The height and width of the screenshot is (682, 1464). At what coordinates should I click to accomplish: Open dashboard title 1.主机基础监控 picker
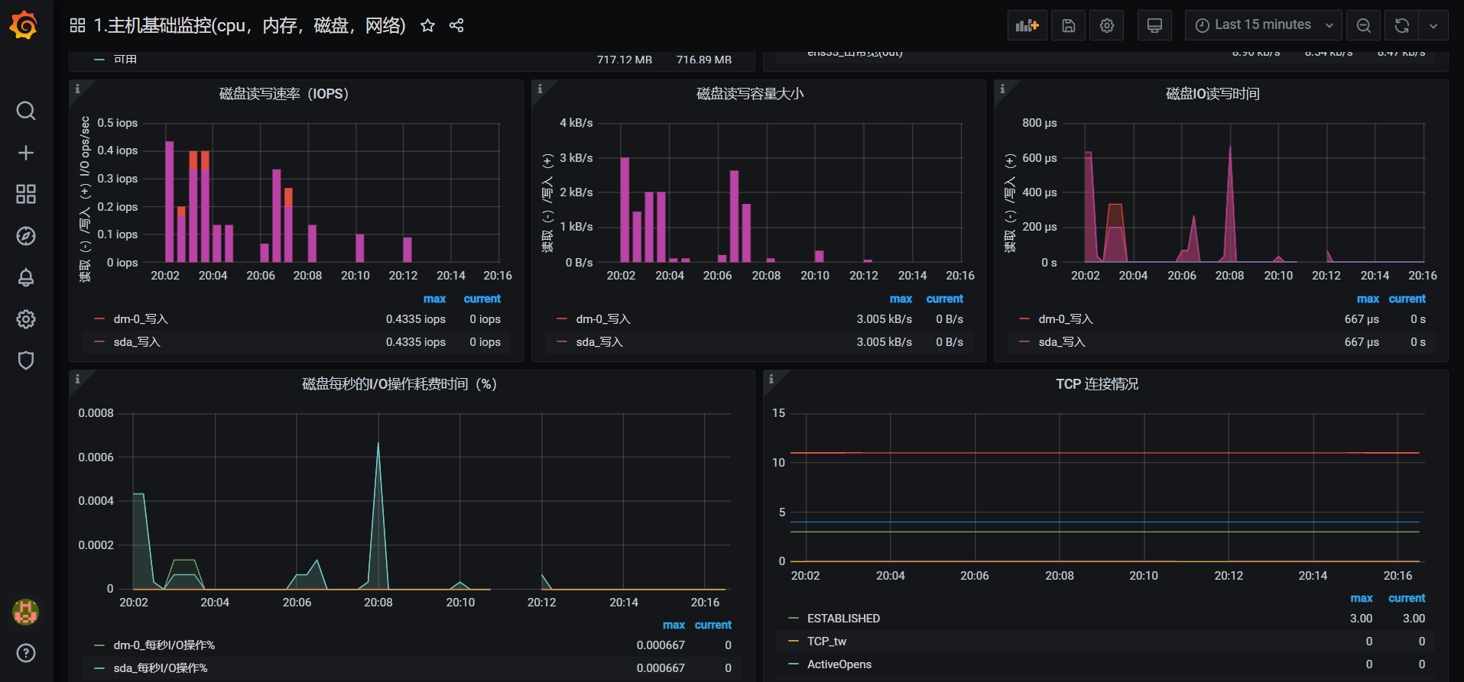click(x=249, y=25)
